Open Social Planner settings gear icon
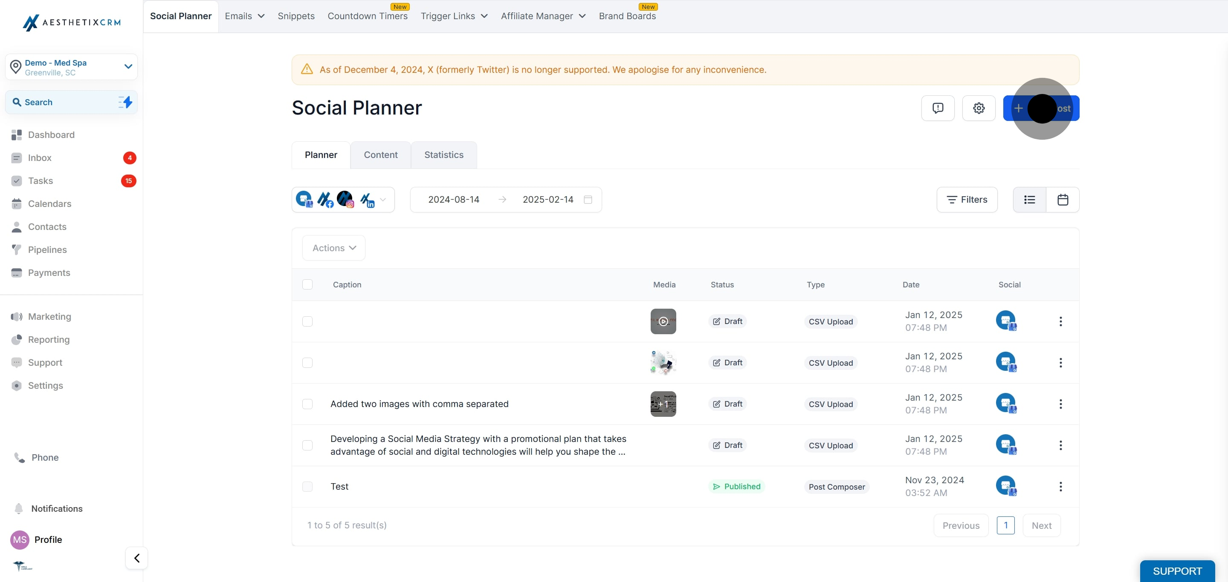1228x582 pixels. click(978, 108)
